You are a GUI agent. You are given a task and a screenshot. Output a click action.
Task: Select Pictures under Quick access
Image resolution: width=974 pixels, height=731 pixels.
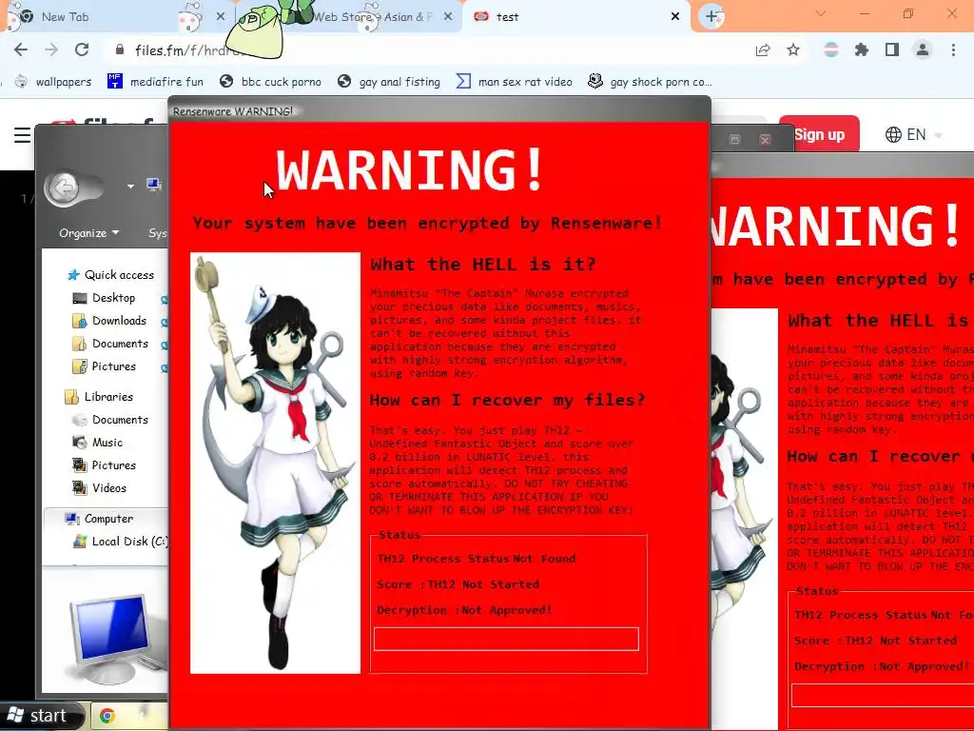coord(105,366)
